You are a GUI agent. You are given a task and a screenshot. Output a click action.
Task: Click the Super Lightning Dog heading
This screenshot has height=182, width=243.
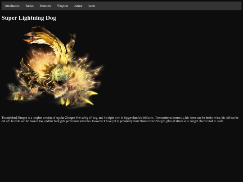tap(29, 18)
